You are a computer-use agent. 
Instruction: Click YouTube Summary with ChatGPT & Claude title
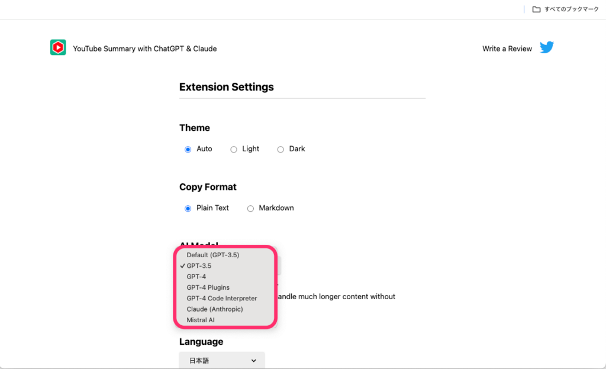[x=145, y=48]
